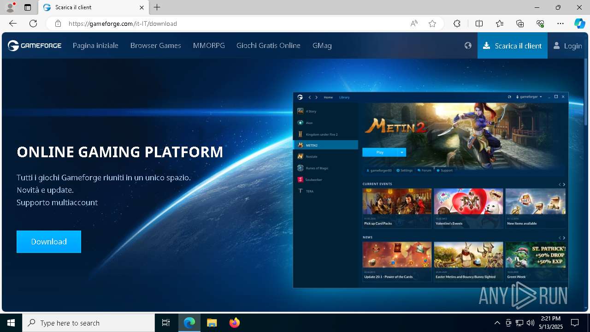Open the Collections icon
The height and width of the screenshot is (332, 590).
click(520, 24)
